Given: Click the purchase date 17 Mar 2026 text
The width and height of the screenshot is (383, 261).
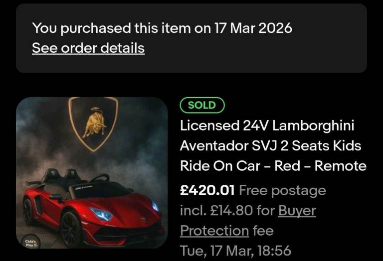Looking at the screenshot, I should (253, 28).
